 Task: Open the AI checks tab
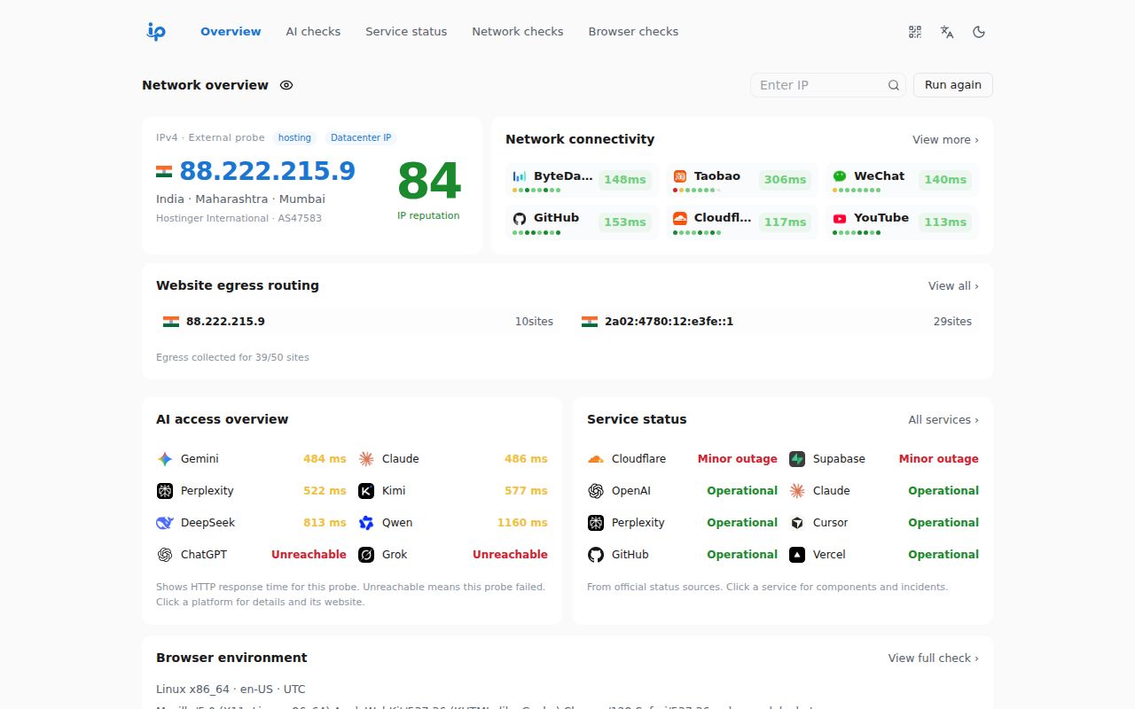[313, 32]
